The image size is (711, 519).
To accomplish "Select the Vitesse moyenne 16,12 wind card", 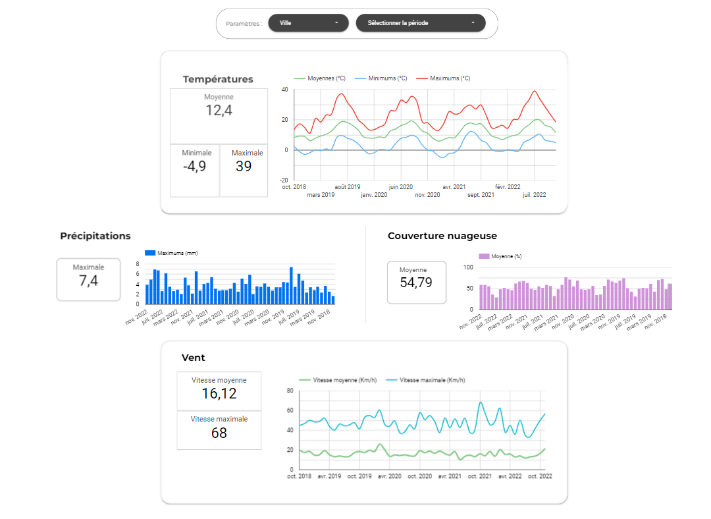I will click(x=219, y=391).
